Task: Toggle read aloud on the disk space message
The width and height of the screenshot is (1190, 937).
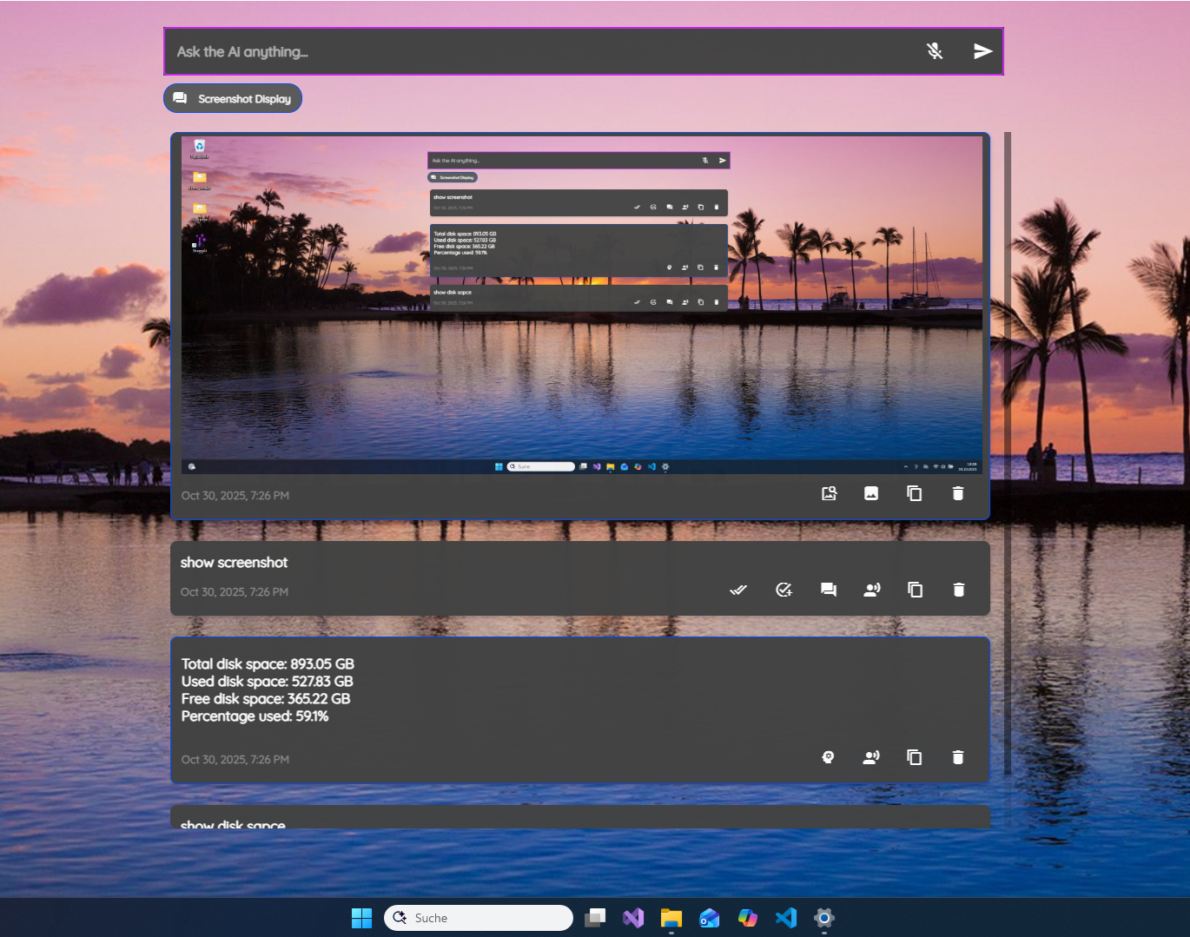Action: click(x=872, y=756)
